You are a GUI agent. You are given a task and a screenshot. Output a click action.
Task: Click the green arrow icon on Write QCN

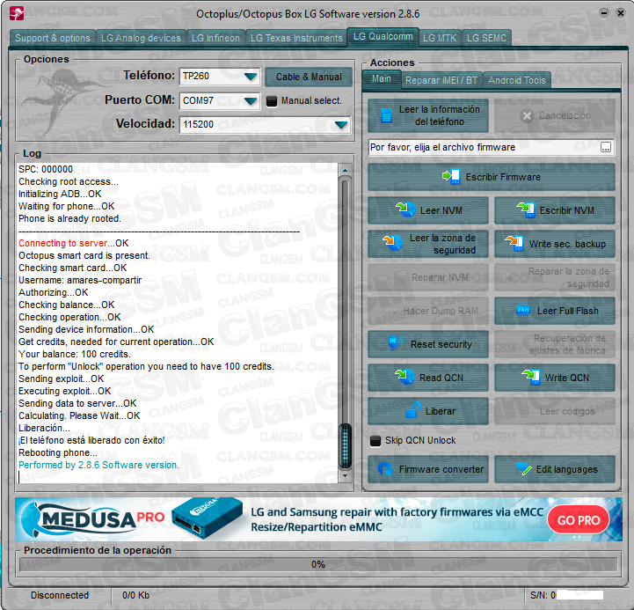coord(531,377)
